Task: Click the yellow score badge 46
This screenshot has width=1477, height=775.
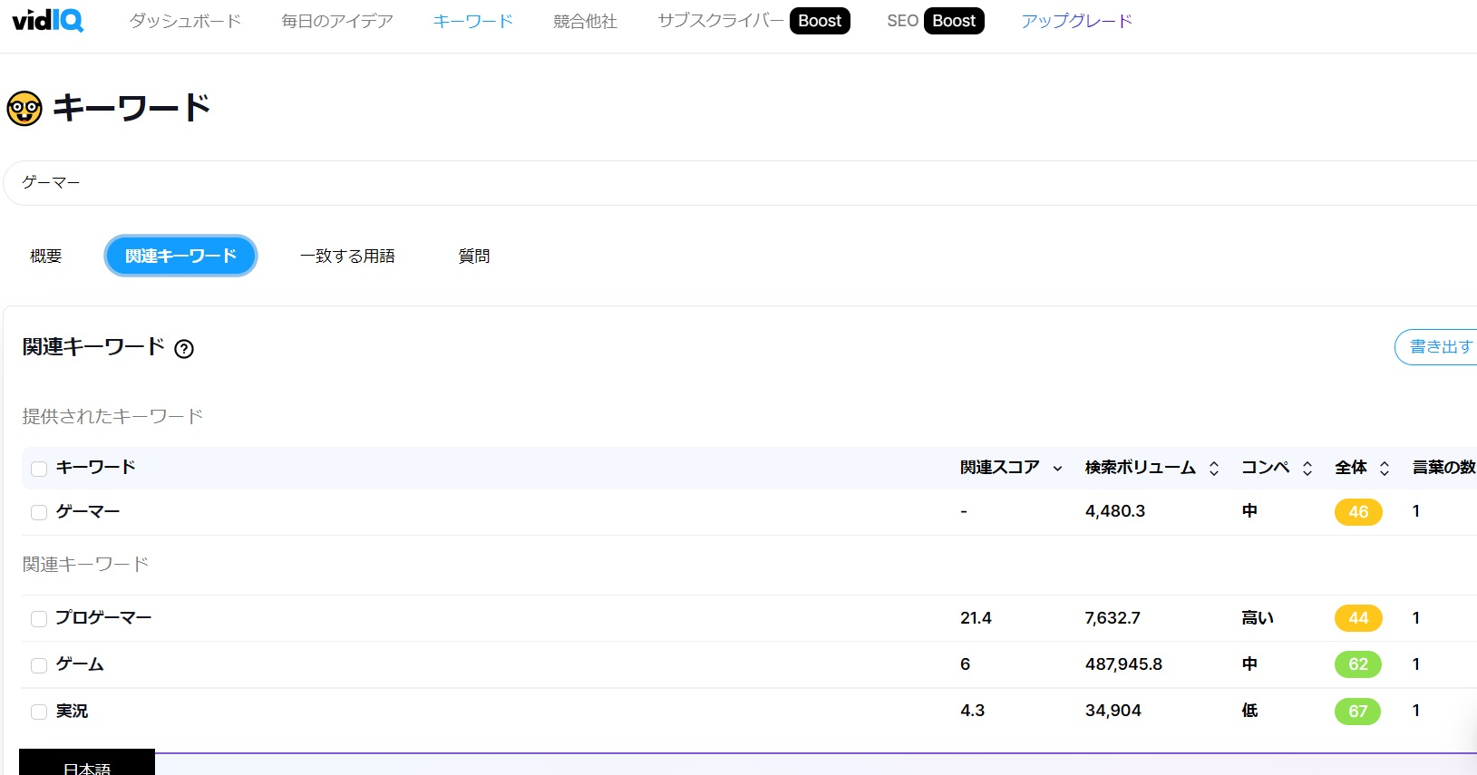Action: tap(1357, 512)
